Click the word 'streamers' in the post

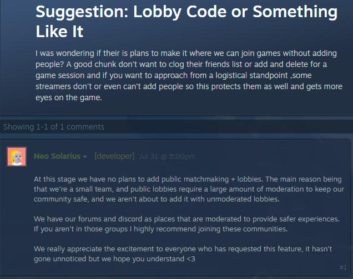click(x=56, y=87)
